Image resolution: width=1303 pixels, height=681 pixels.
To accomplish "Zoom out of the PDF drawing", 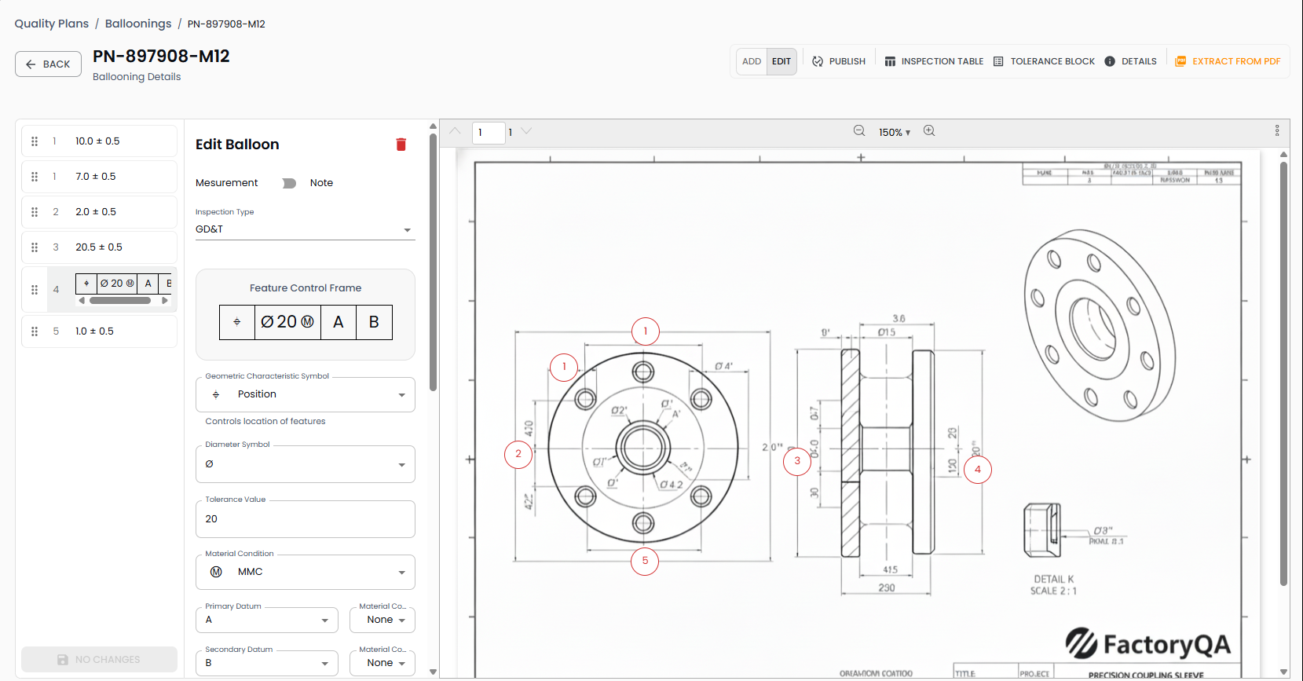I will (x=859, y=131).
